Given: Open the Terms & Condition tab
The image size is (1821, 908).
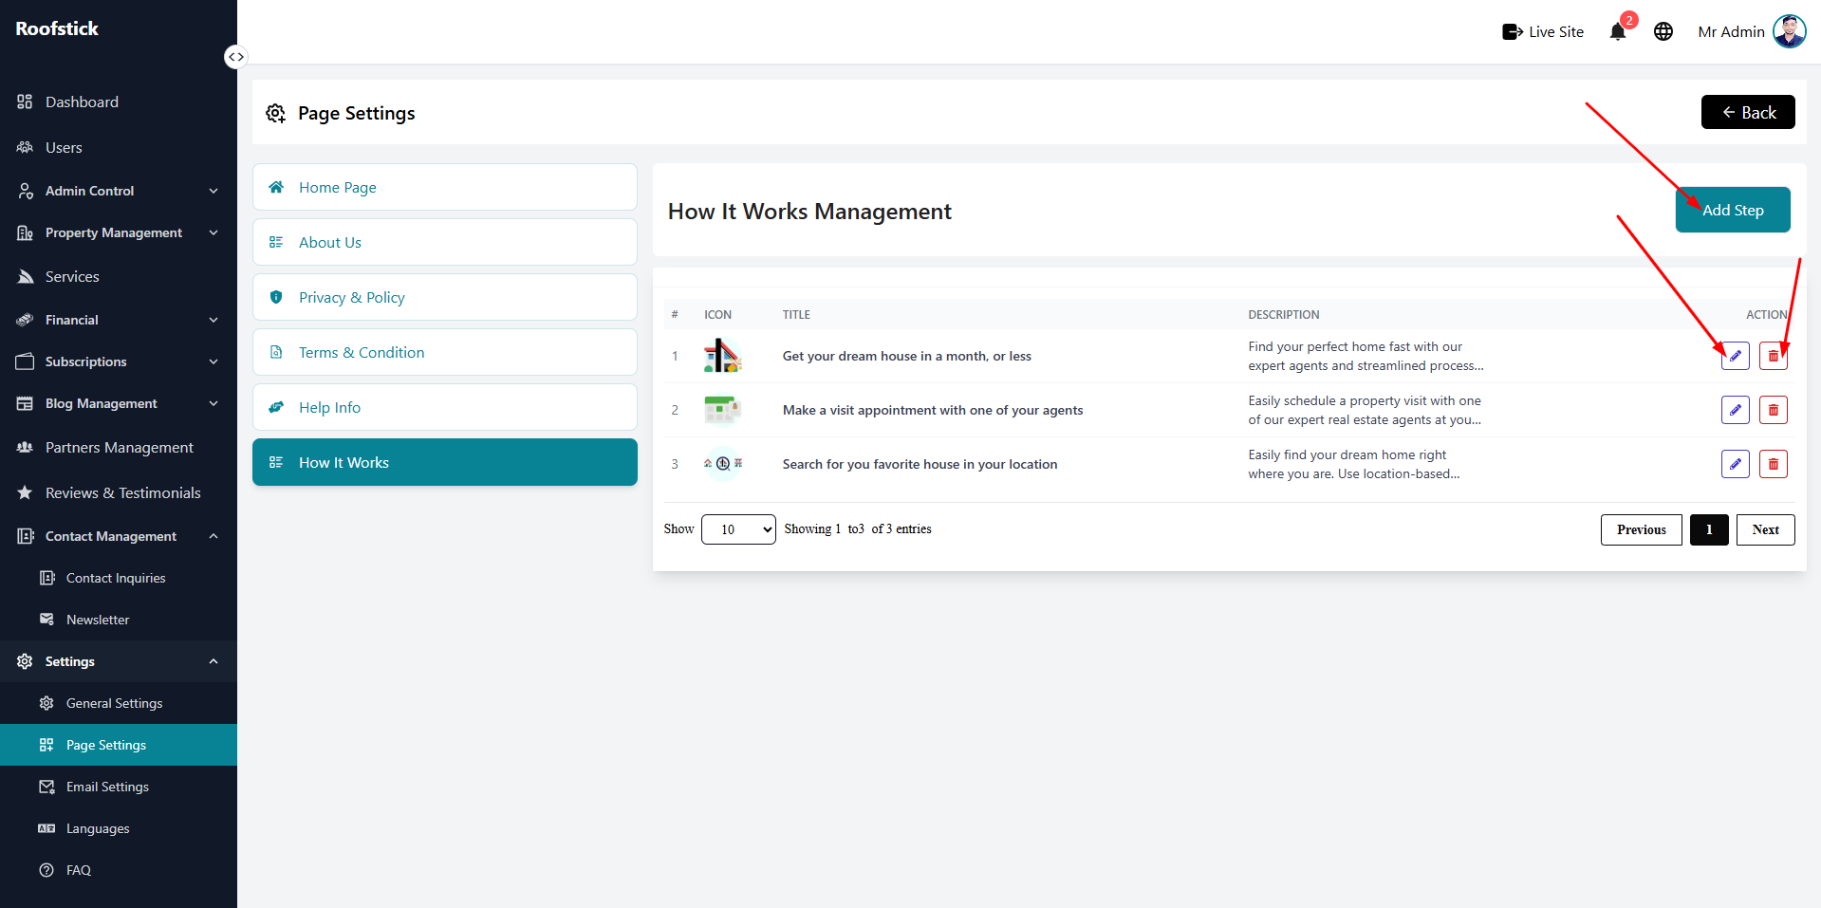Looking at the screenshot, I should pyautogui.click(x=444, y=352).
